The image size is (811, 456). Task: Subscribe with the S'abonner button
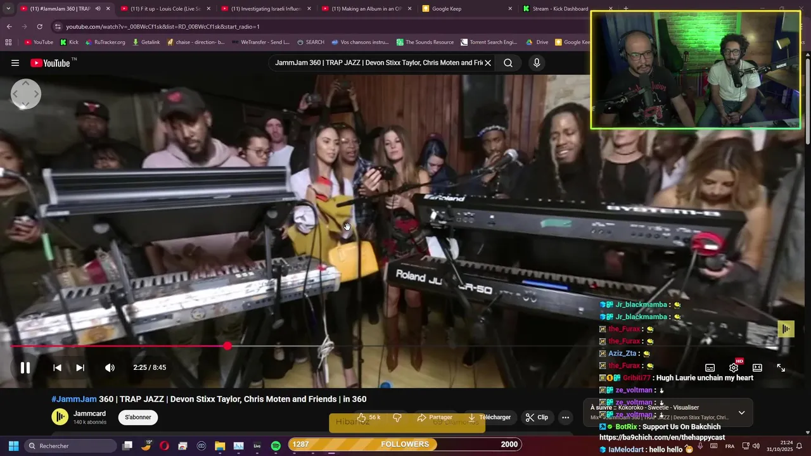(138, 417)
